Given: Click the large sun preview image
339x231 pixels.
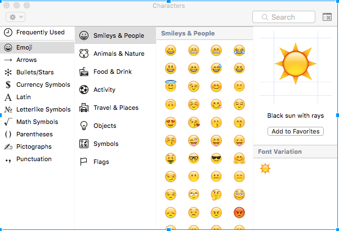Looking at the screenshot, I should point(296,64).
